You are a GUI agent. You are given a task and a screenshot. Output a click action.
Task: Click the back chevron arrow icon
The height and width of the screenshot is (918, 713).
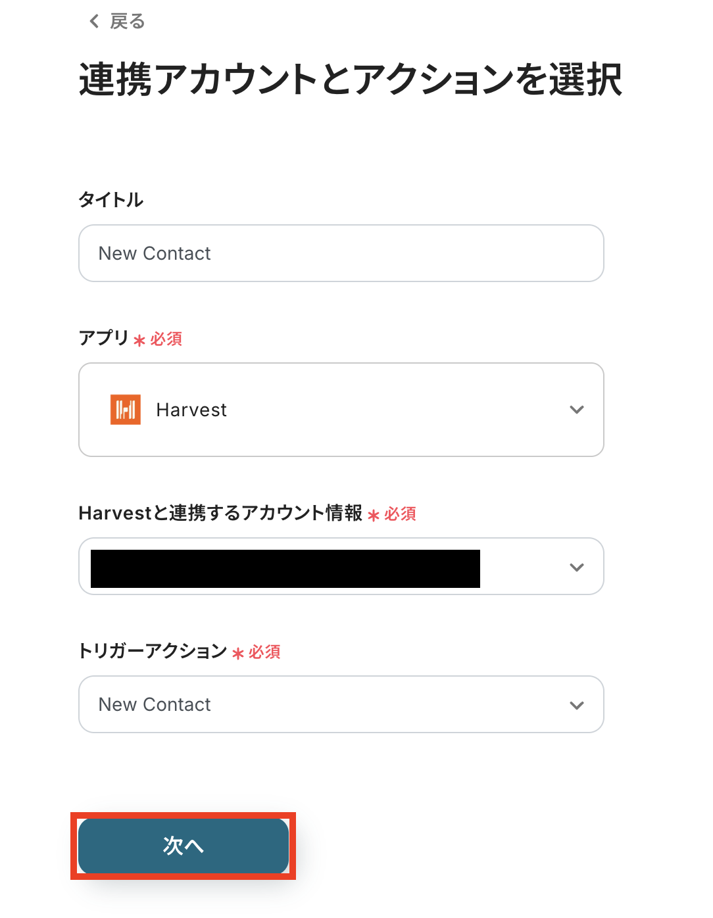(95, 22)
